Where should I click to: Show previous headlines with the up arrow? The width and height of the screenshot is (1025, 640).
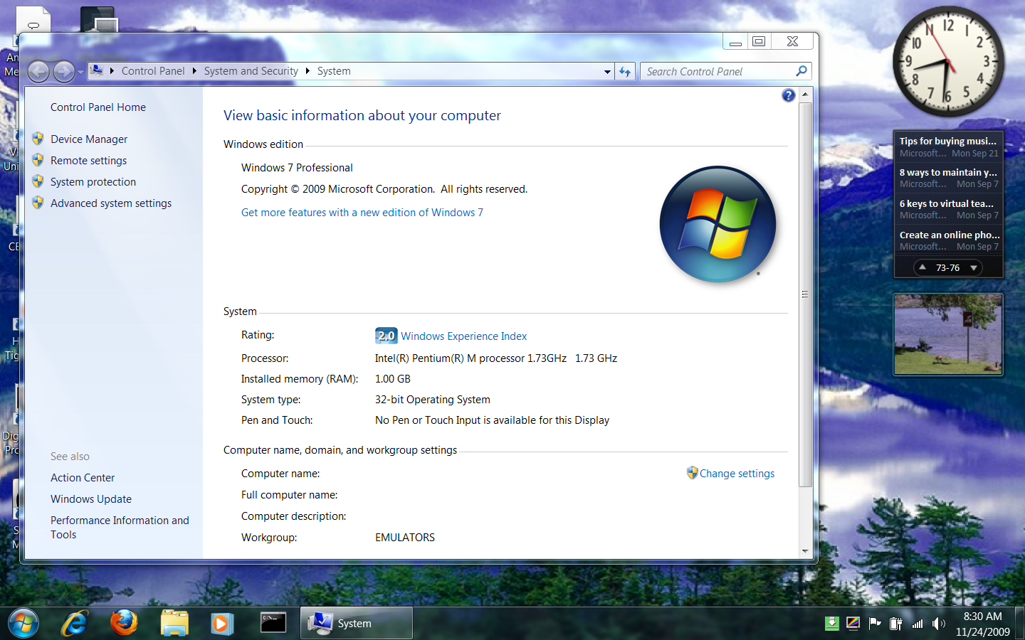[922, 267]
